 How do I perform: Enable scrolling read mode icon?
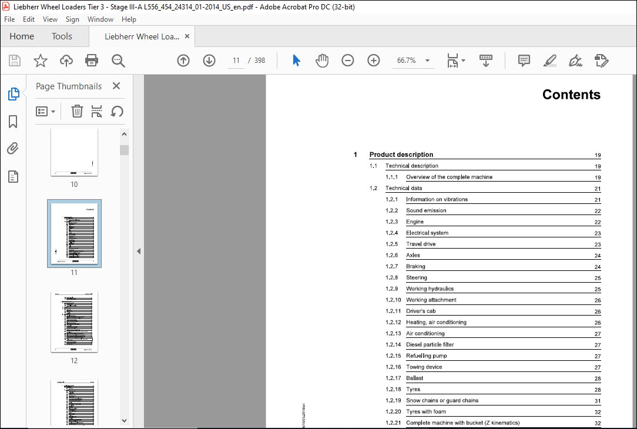click(486, 61)
